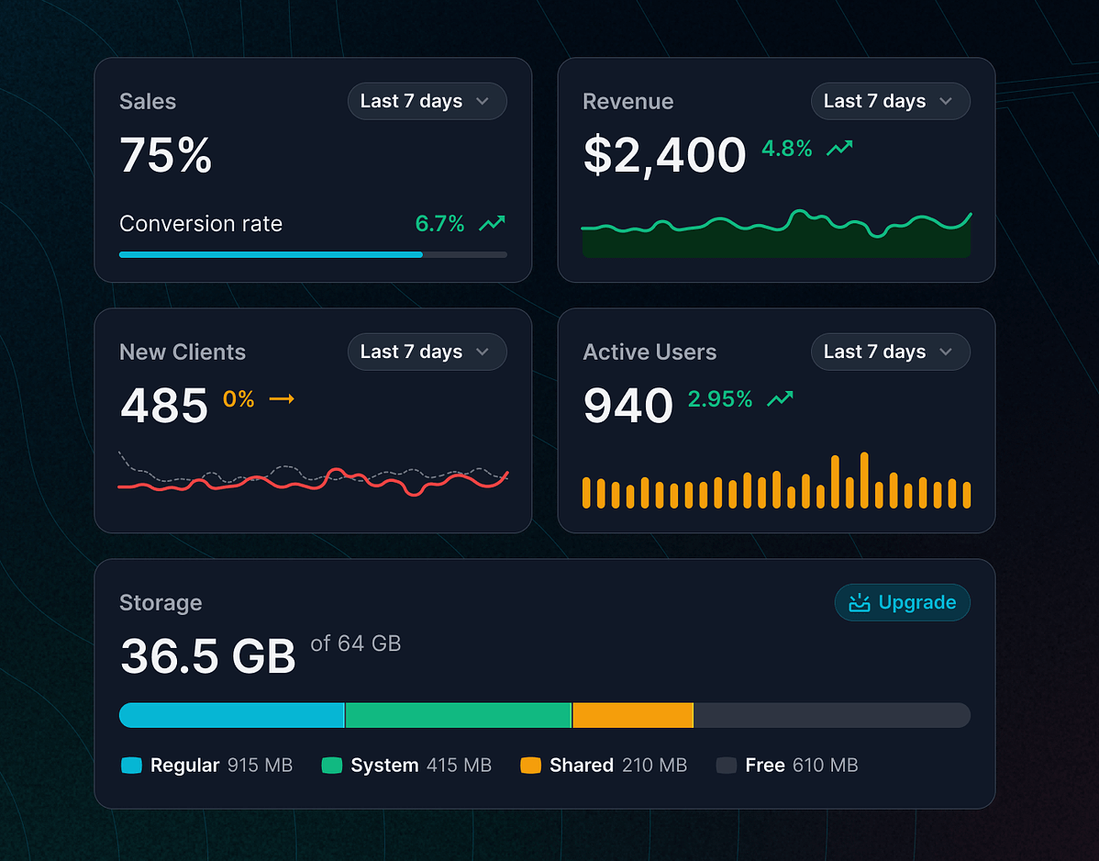1099x861 pixels.
Task: Click the Conversion rate progress bar
Action: tap(312, 254)
